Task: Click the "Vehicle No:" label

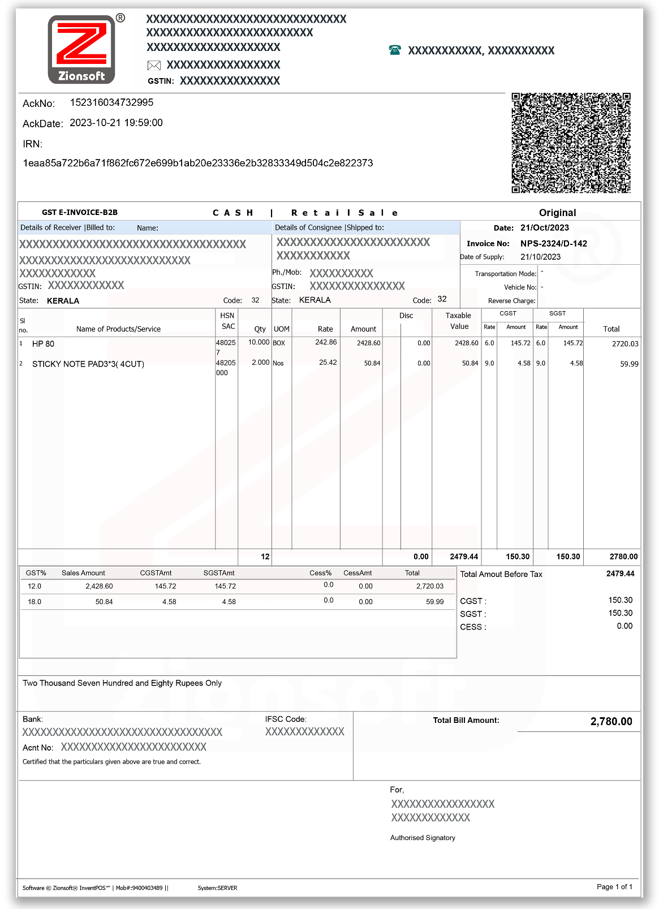Action: pos(520,287)
